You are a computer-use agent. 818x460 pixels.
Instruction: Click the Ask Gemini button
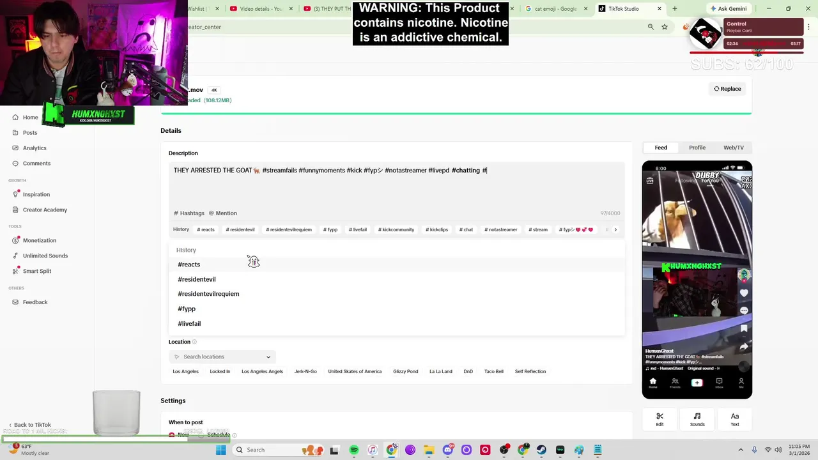coord(729,9)
